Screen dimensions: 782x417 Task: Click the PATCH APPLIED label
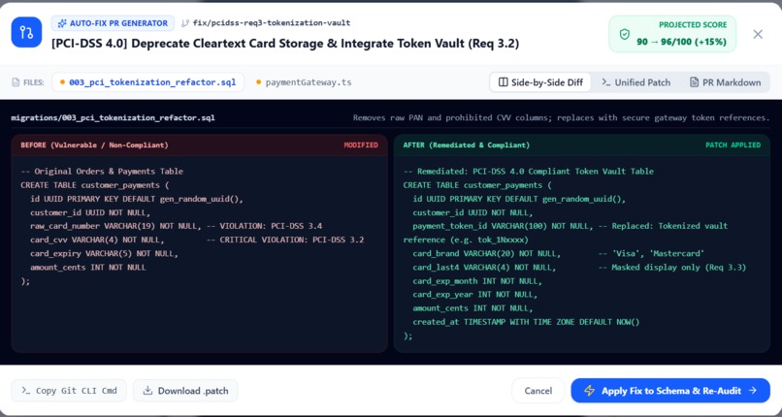click(x=733, y=144)
